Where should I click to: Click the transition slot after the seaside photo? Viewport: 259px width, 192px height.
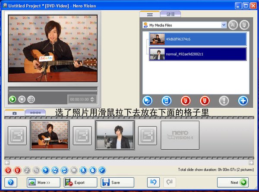(148, 135)
